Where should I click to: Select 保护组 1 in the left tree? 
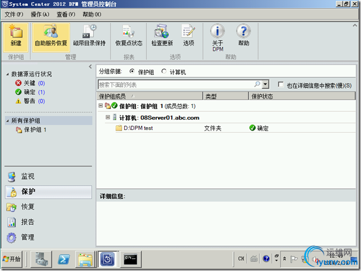point(31,130)
